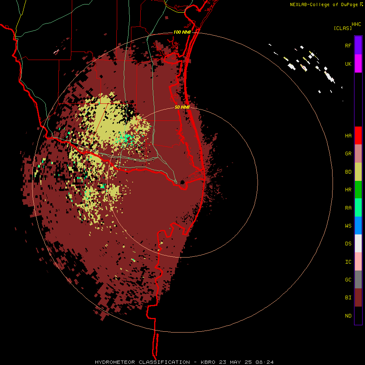Viewport: 365px width, 365px height.
Task: Click the IC legend label
Action: pos(348,262)
